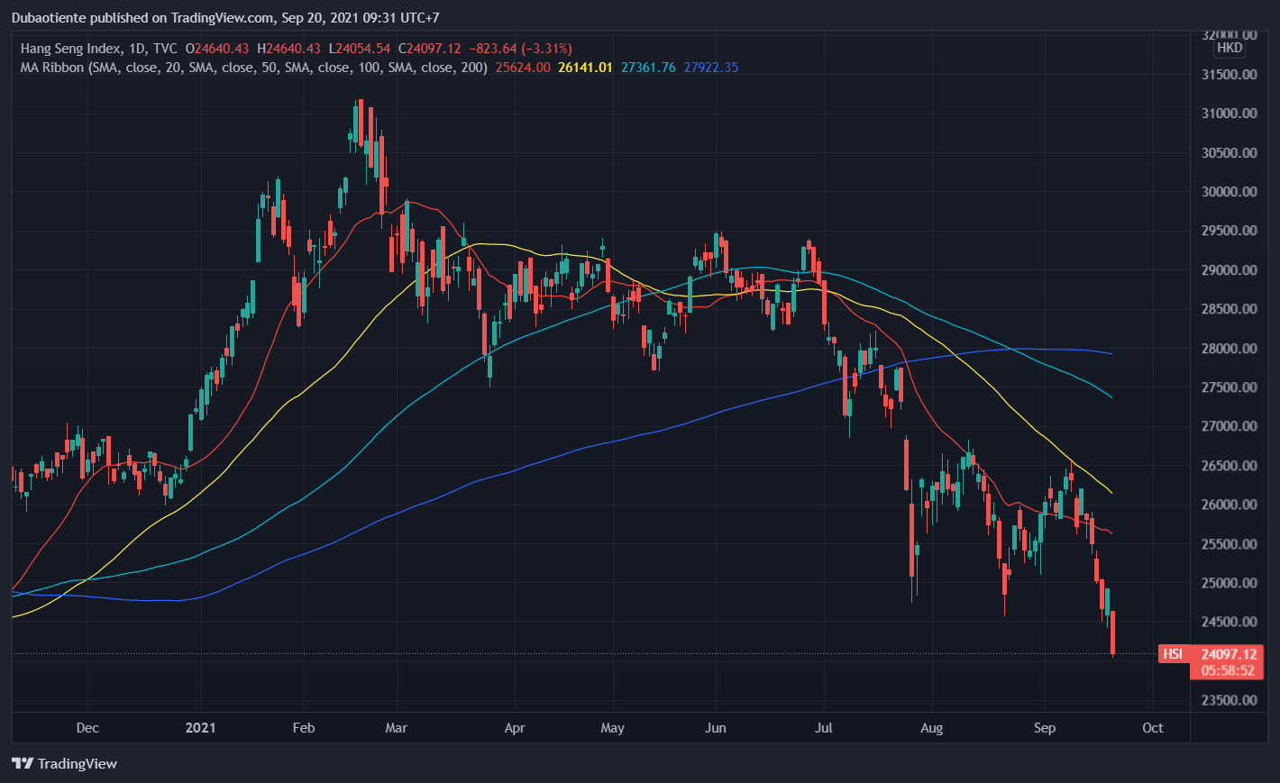
Task: Open the HKD currency label
Action: click(1229, 48)
